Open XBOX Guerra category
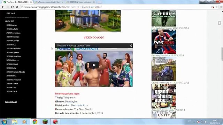This screenshot has width=223, height=125. point(13,60)
